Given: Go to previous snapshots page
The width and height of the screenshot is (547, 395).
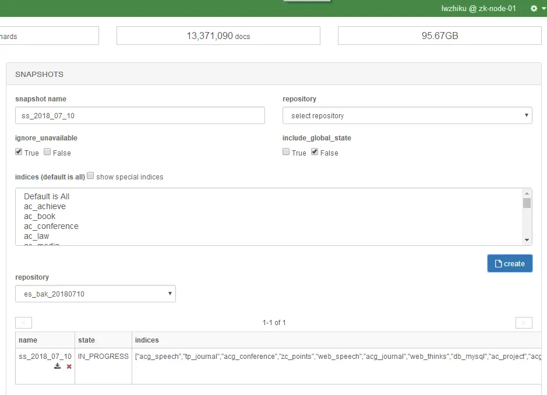Looking at the screenshot, I should pyautogui.click(x=24, y=323).
